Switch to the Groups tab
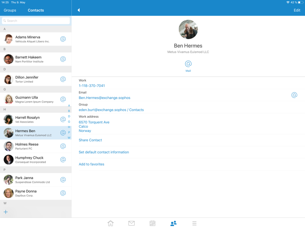Viewport: 305px width, 229px height. tap(10, 10)
